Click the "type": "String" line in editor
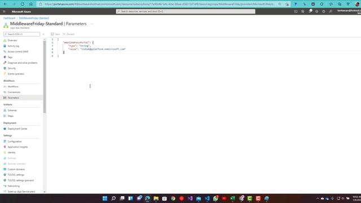Screen dimensions: 361x203 coord(79,46)
